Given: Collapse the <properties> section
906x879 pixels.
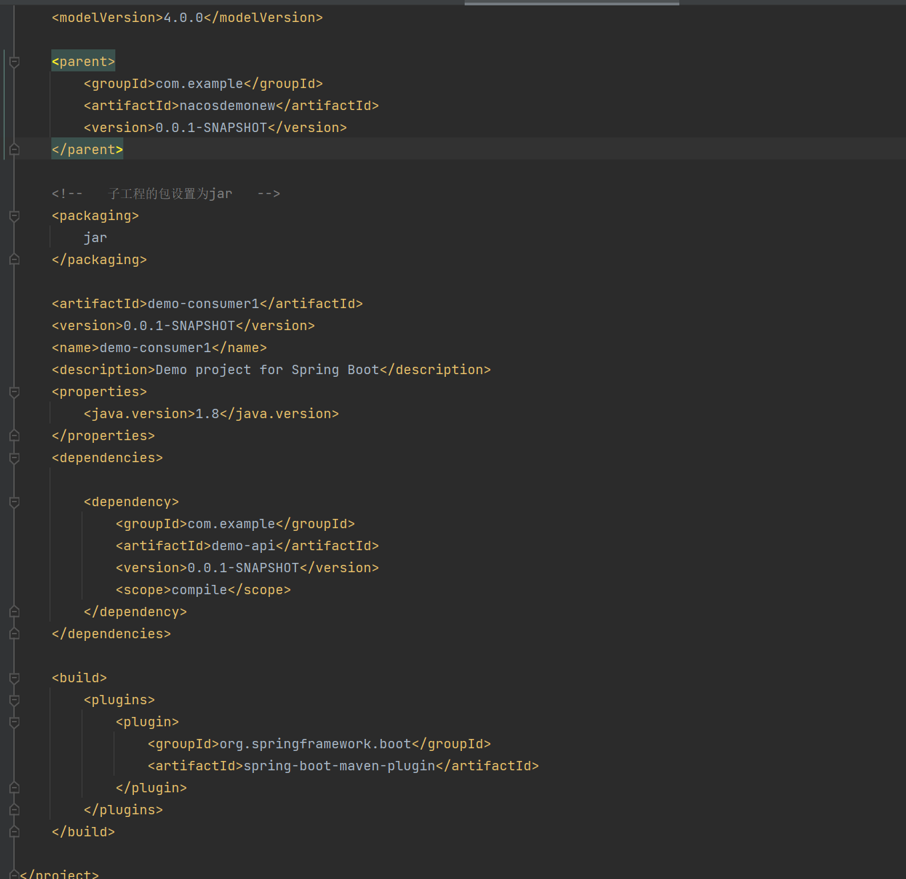Looking at the screenshot, I should pyautogui.click(x=14, y=392).
